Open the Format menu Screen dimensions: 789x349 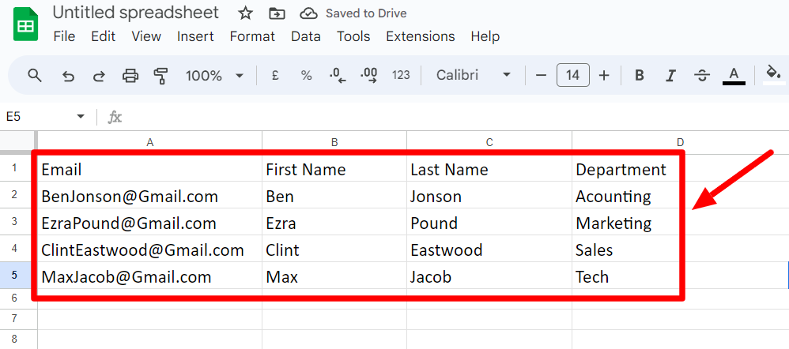(252, 36)
